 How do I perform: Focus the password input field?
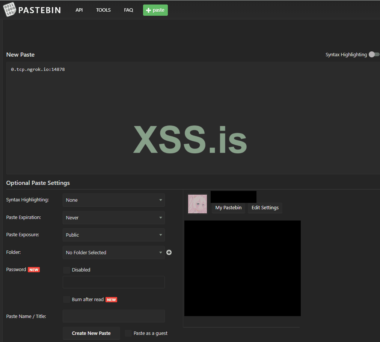114,282
